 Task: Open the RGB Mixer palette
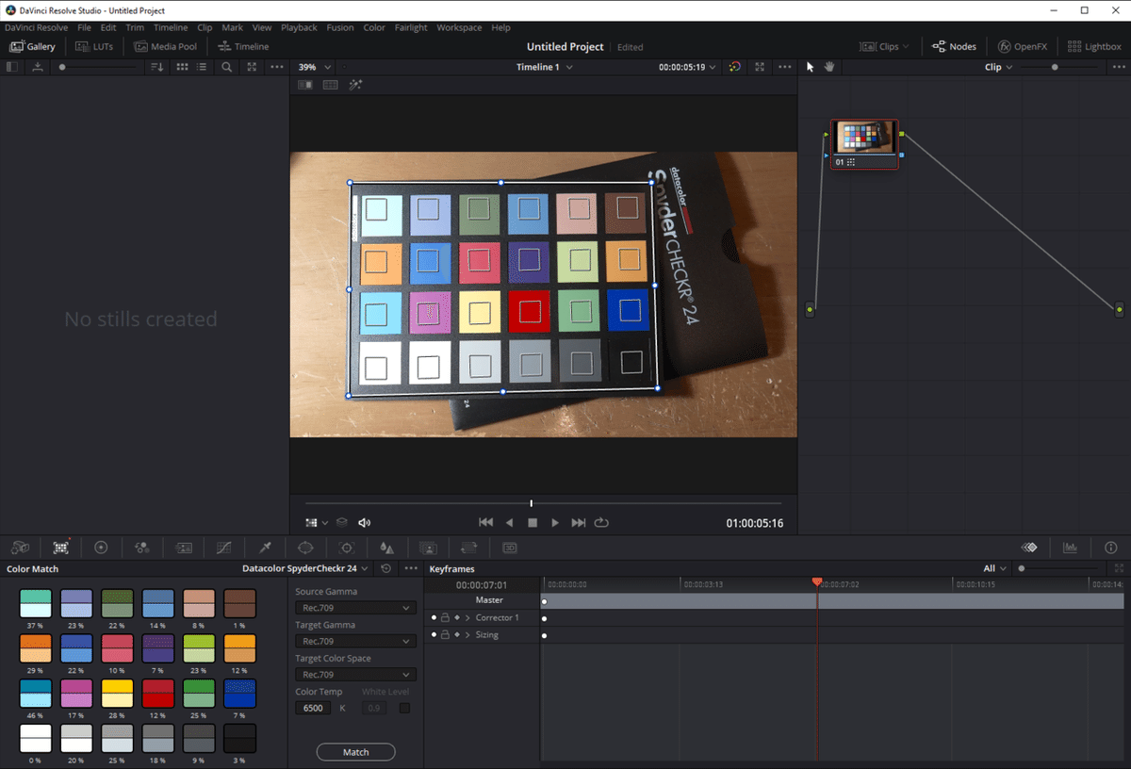coord(142,548)
